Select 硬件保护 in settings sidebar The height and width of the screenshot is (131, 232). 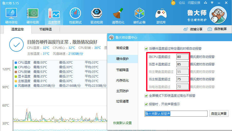tap(122, 59)
